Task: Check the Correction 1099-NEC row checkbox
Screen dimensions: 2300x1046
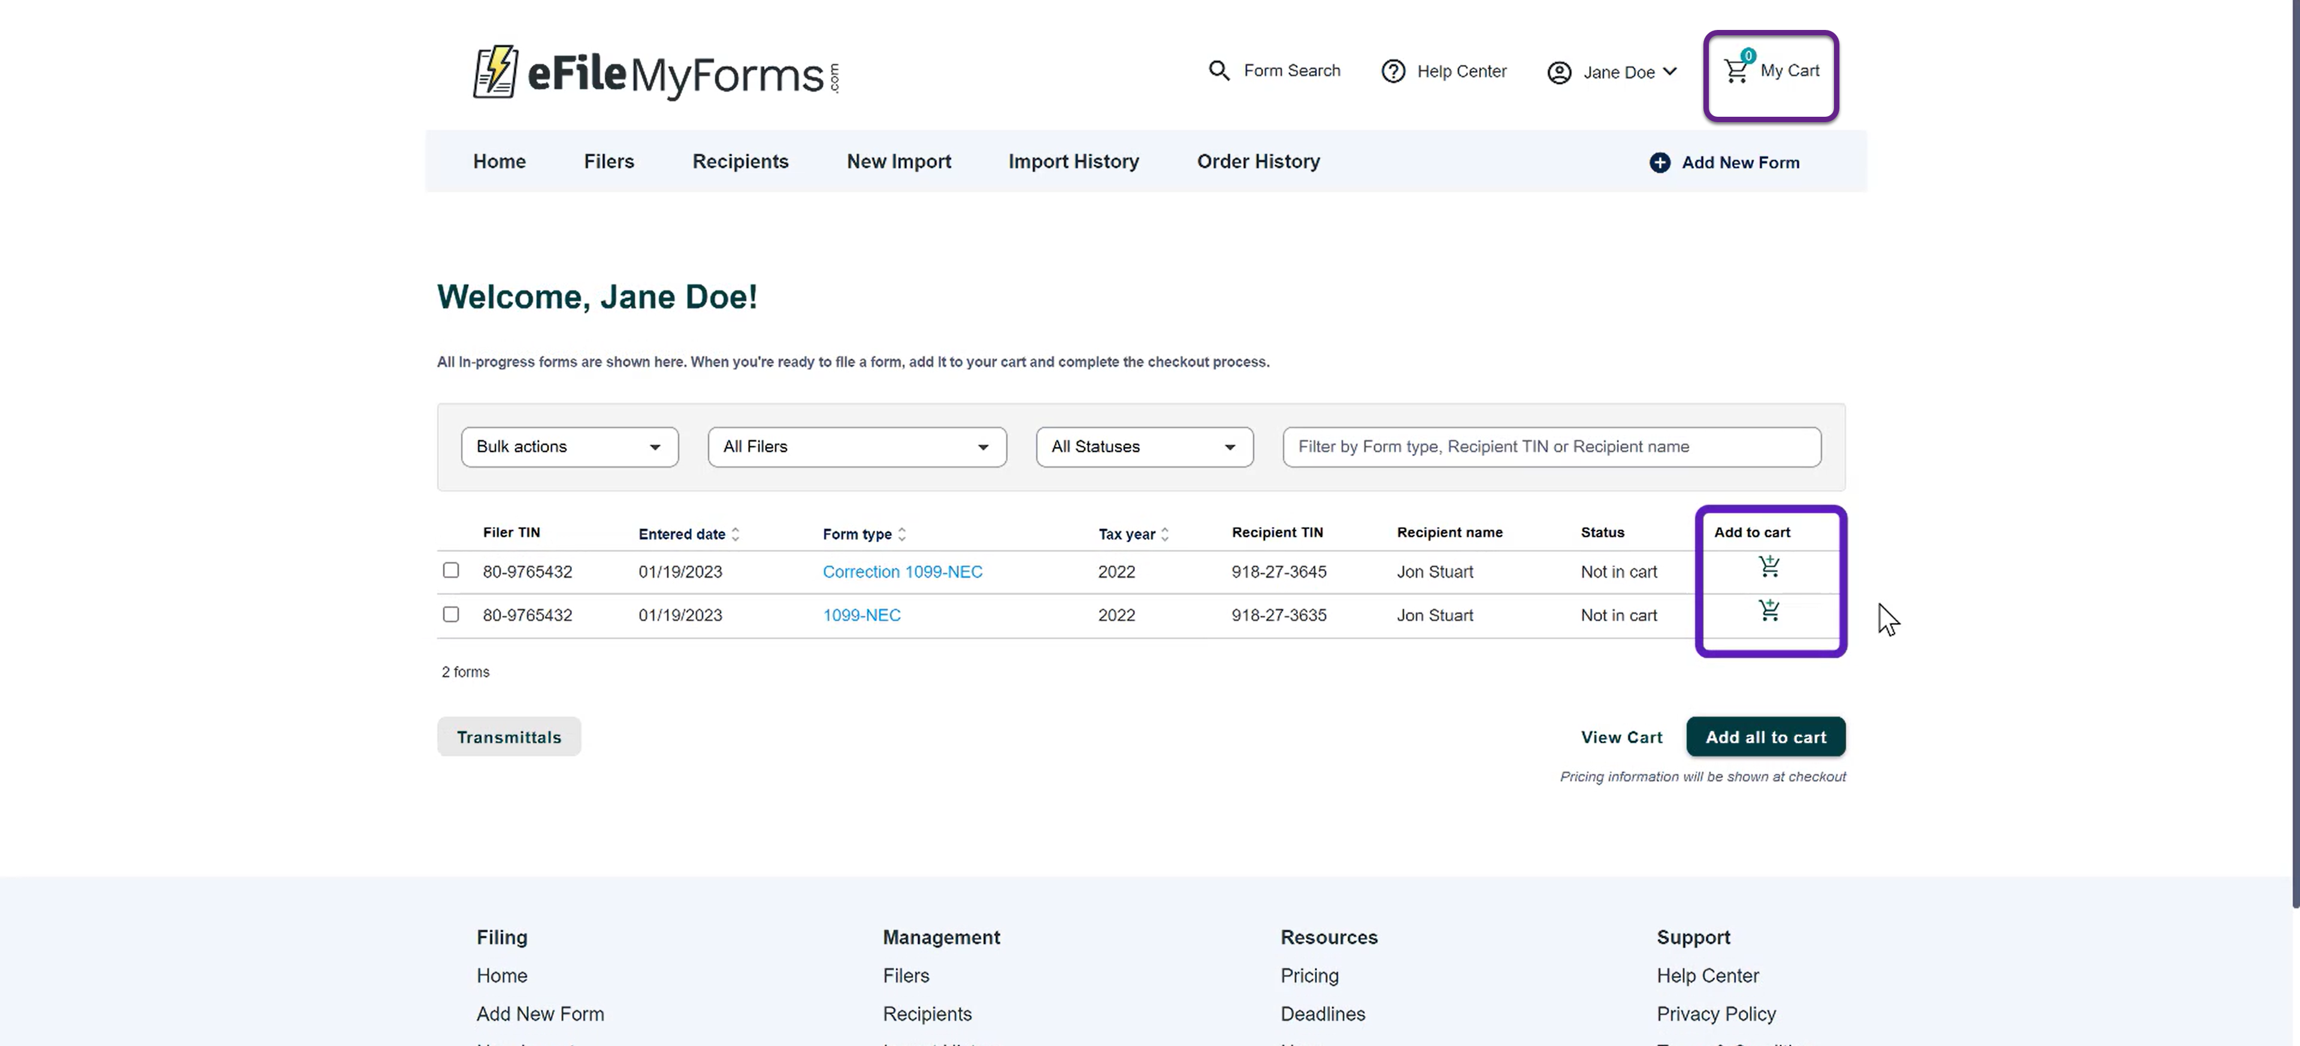Action: (451, 571)
